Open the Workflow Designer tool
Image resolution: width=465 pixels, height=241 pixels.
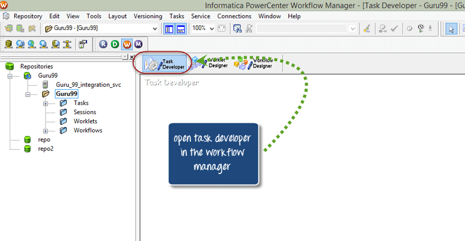255,63
